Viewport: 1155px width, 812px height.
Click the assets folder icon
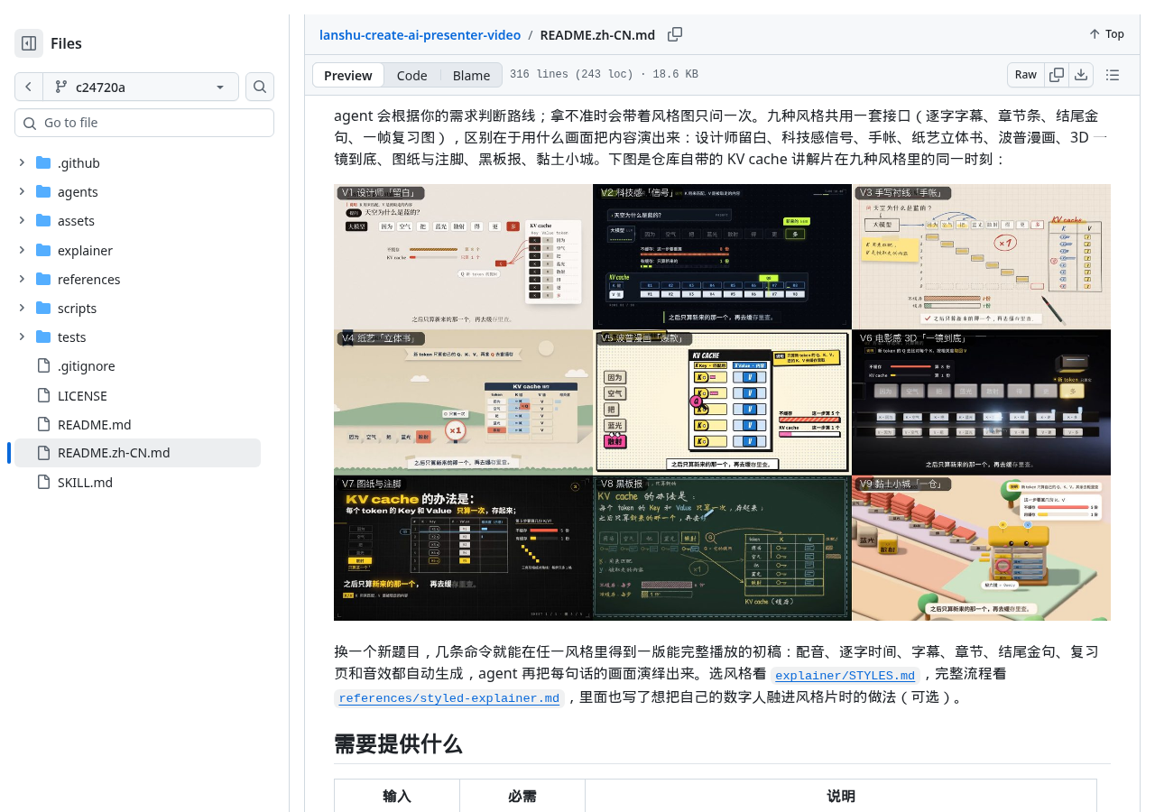point(43,221)
